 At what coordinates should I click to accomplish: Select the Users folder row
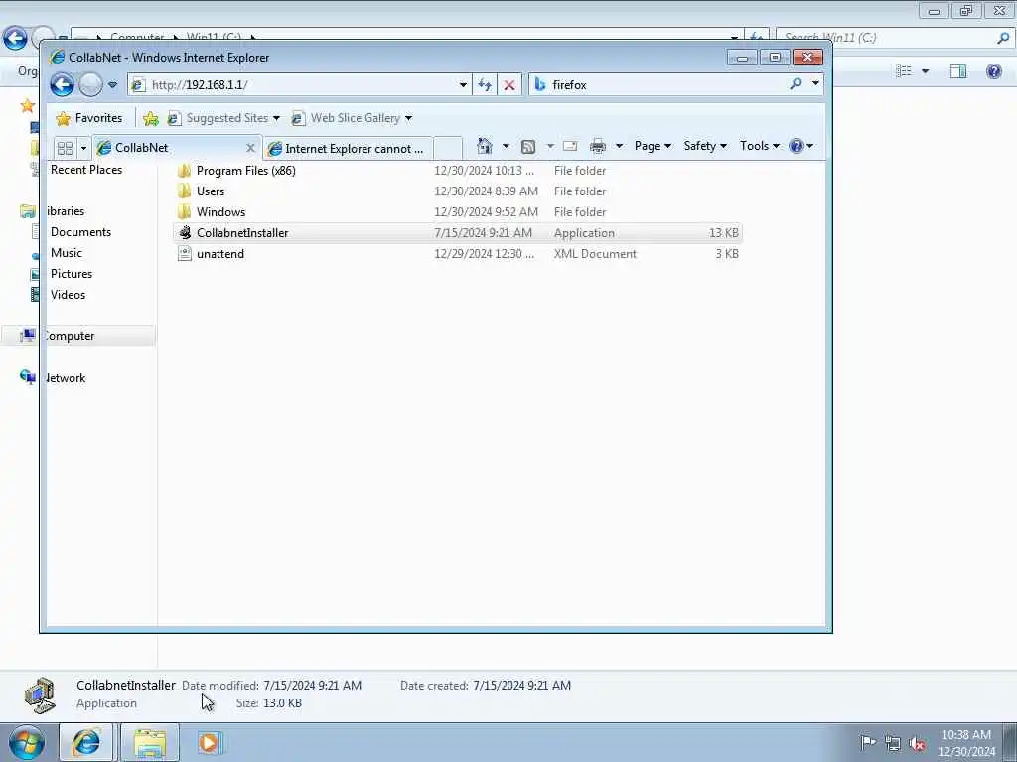(457, 191)
